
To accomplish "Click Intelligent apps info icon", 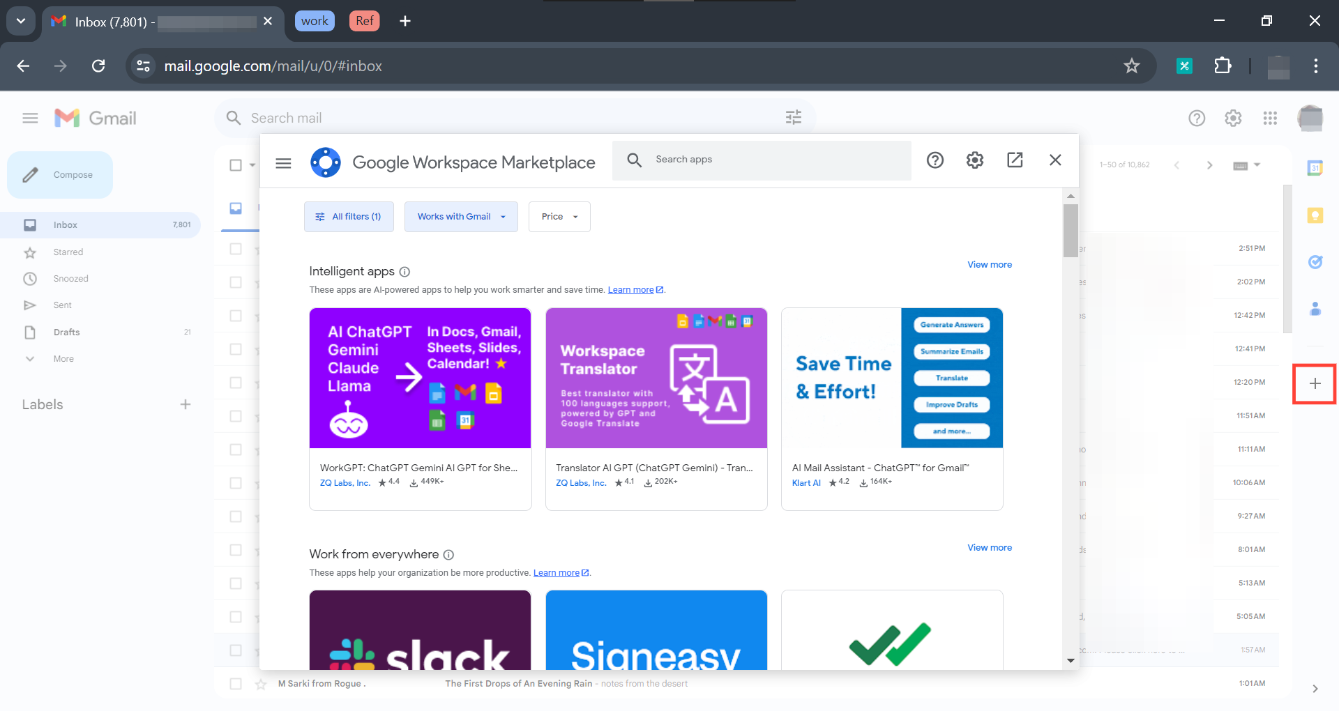I will (x=404, y=272).
